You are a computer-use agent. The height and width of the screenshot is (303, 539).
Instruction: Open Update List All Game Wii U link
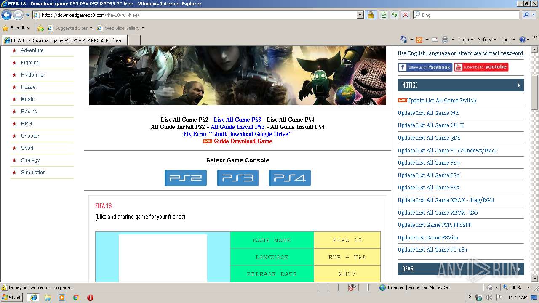[431, 125]
